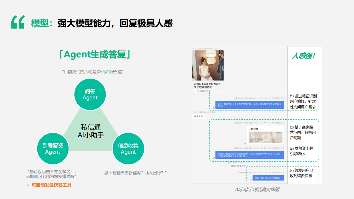Click the annotation ④ 答复用户已收到留资信息

coord(302,173)
